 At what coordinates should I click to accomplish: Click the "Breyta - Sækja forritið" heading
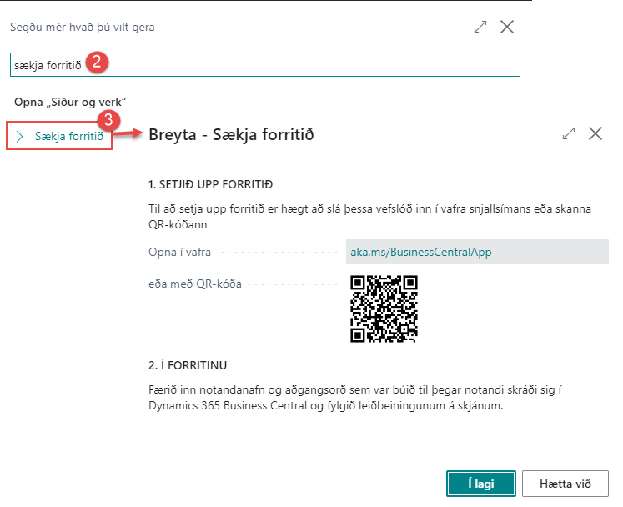(x=231, y=134)
